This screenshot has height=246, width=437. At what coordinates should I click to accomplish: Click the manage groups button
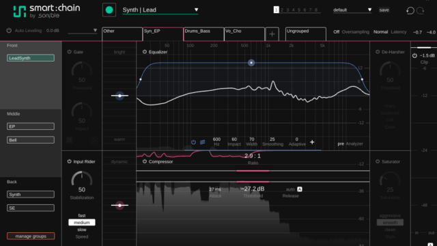tap(31, 236)
